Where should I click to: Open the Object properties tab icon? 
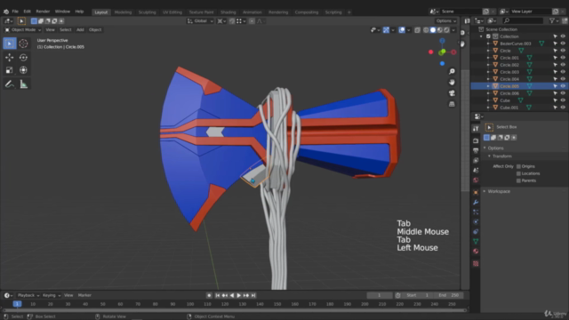(x=476, y=192)
